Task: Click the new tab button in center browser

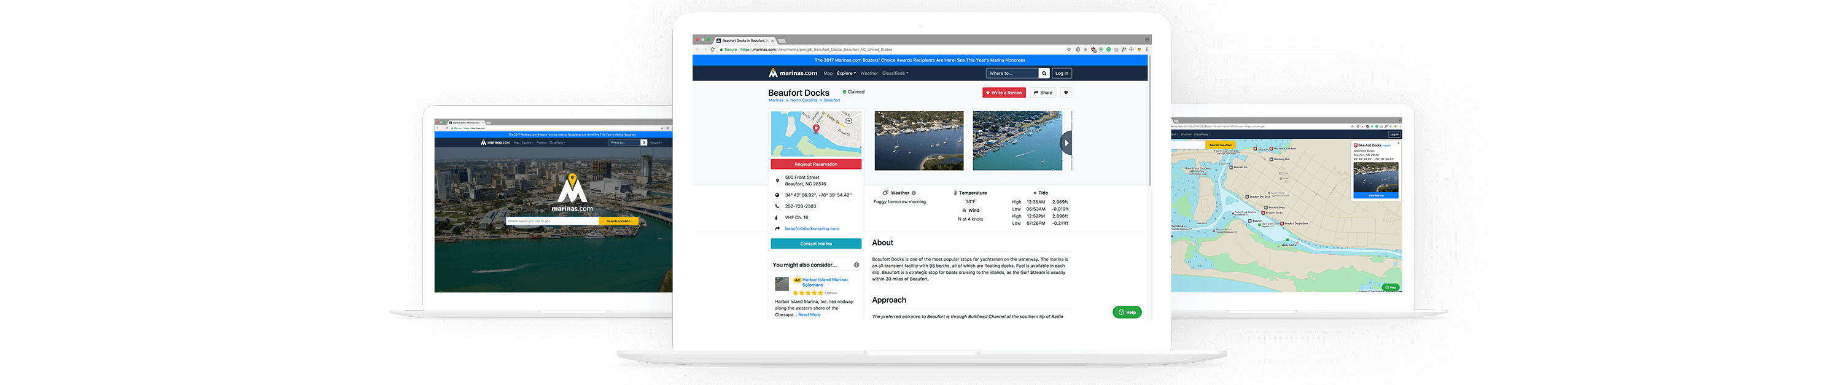Action: pos(782,41)
